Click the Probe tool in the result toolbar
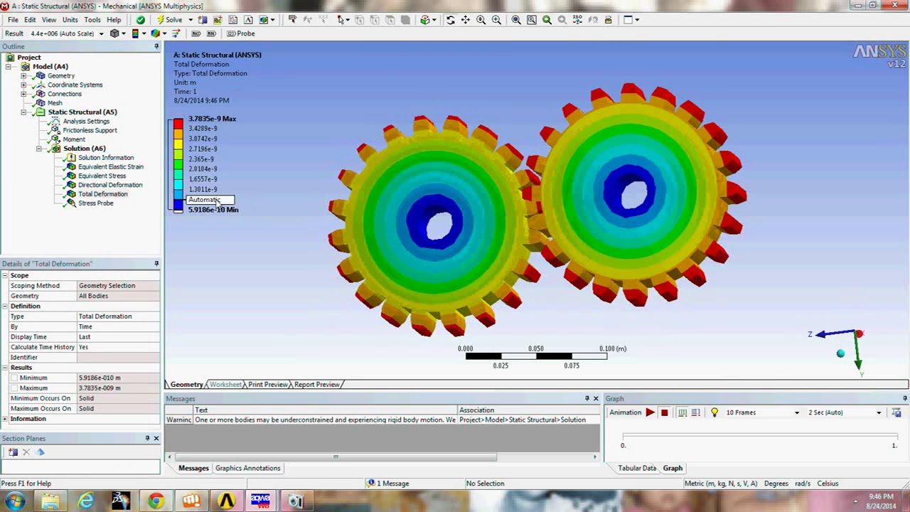The height and width of the screenshot is (512, 910). (241, 33)
